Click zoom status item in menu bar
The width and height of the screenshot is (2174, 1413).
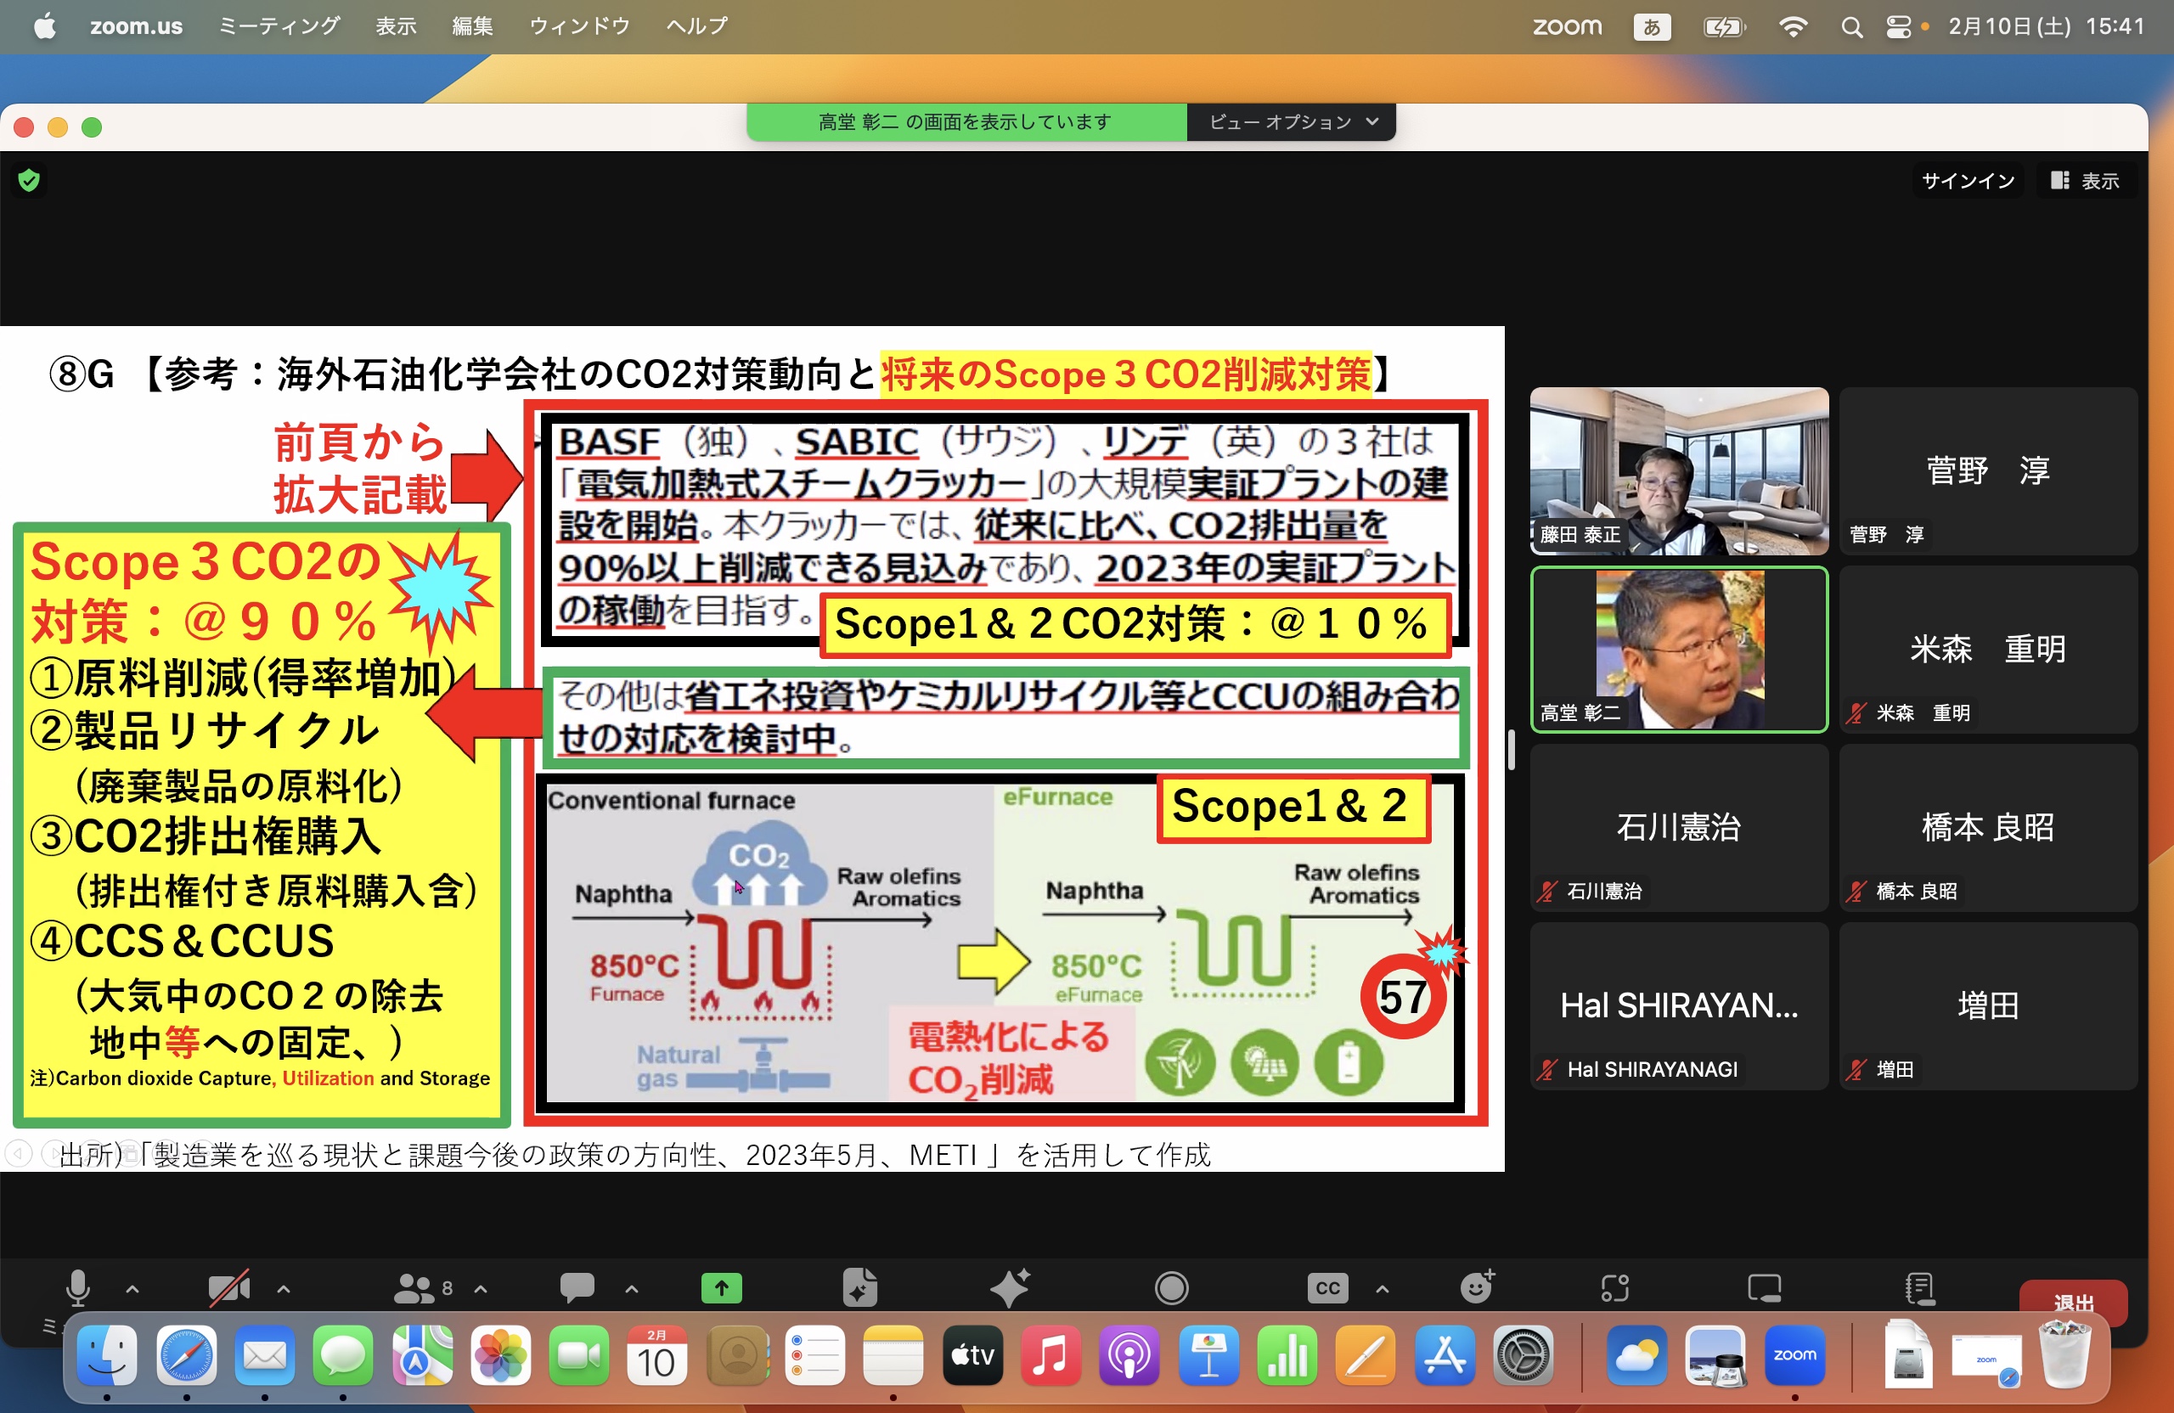(x=1567, y=25)
